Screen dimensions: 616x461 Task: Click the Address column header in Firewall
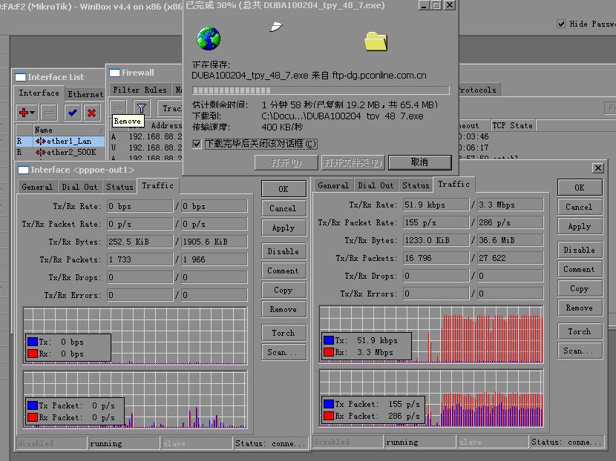click(166, 125)
